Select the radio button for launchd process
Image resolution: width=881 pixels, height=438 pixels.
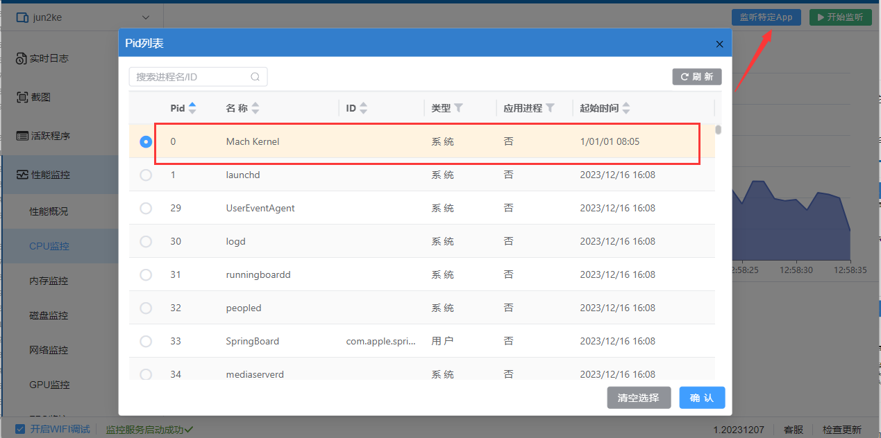click(145, 175)
